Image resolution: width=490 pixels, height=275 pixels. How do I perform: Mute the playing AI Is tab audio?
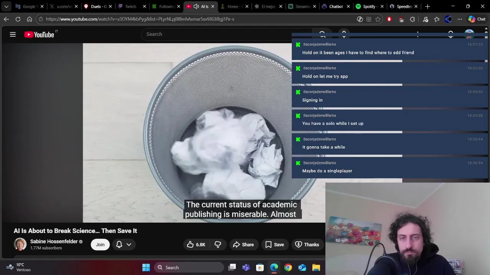[196, 6]
